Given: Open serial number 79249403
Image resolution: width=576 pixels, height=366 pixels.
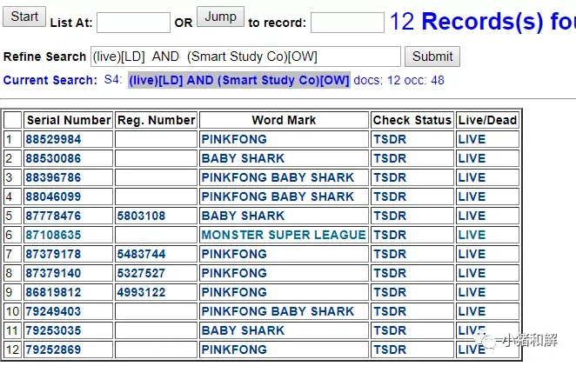Looking at the screenshot, I should pyautogui.click(x=53, y=311).
